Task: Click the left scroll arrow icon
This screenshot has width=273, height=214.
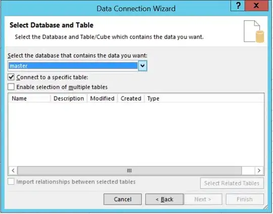Action: pyautogui.click(x=13, y=170)
